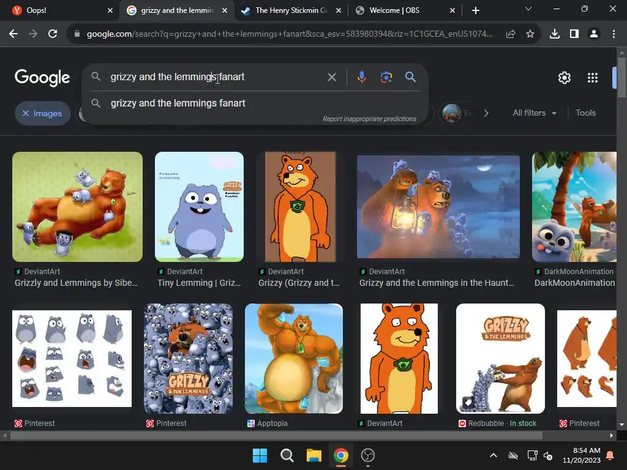Close The Henry Stickmin tab
The image size is (627, 470).
(x=338, y=10)
